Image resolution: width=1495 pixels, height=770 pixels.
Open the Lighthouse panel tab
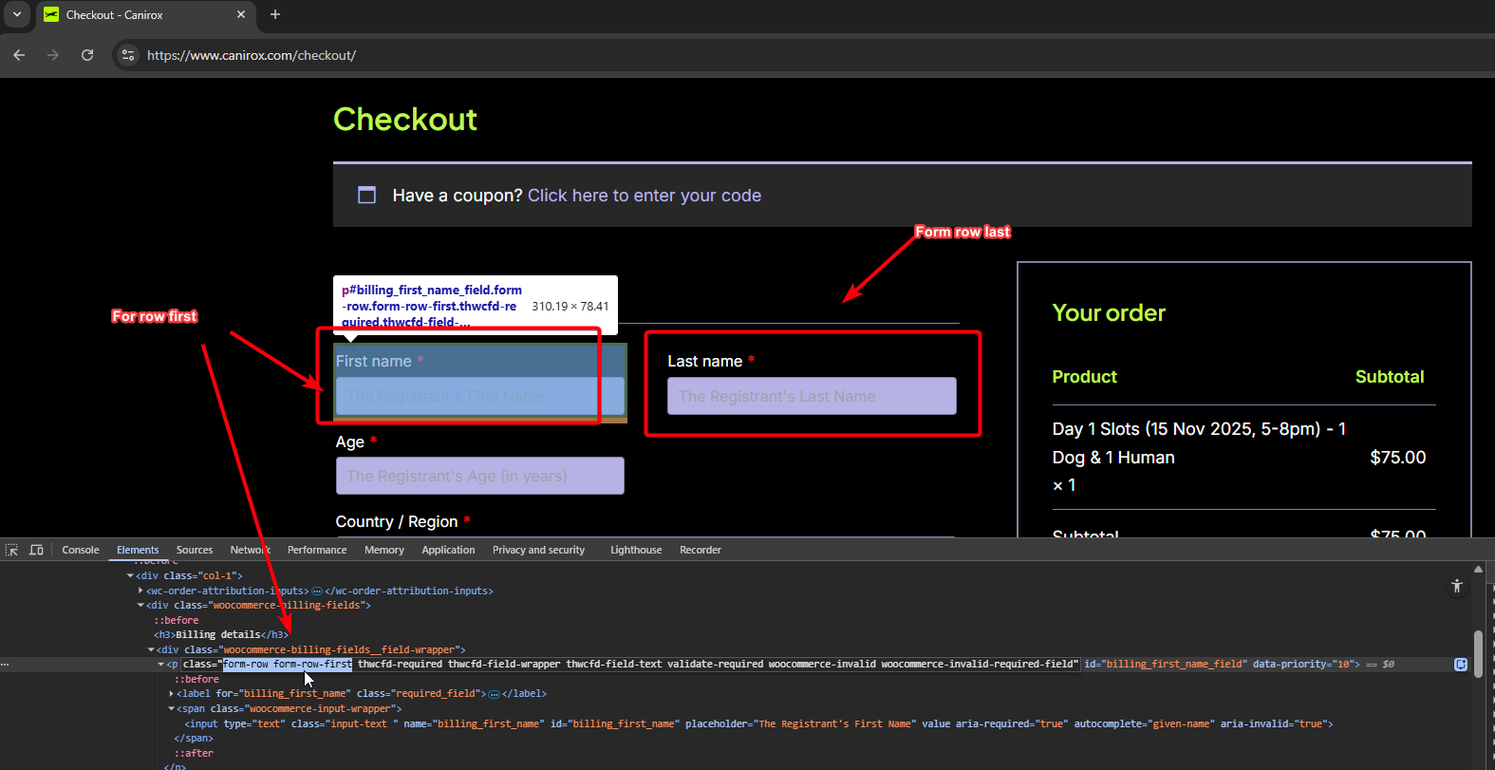[636, 550]
